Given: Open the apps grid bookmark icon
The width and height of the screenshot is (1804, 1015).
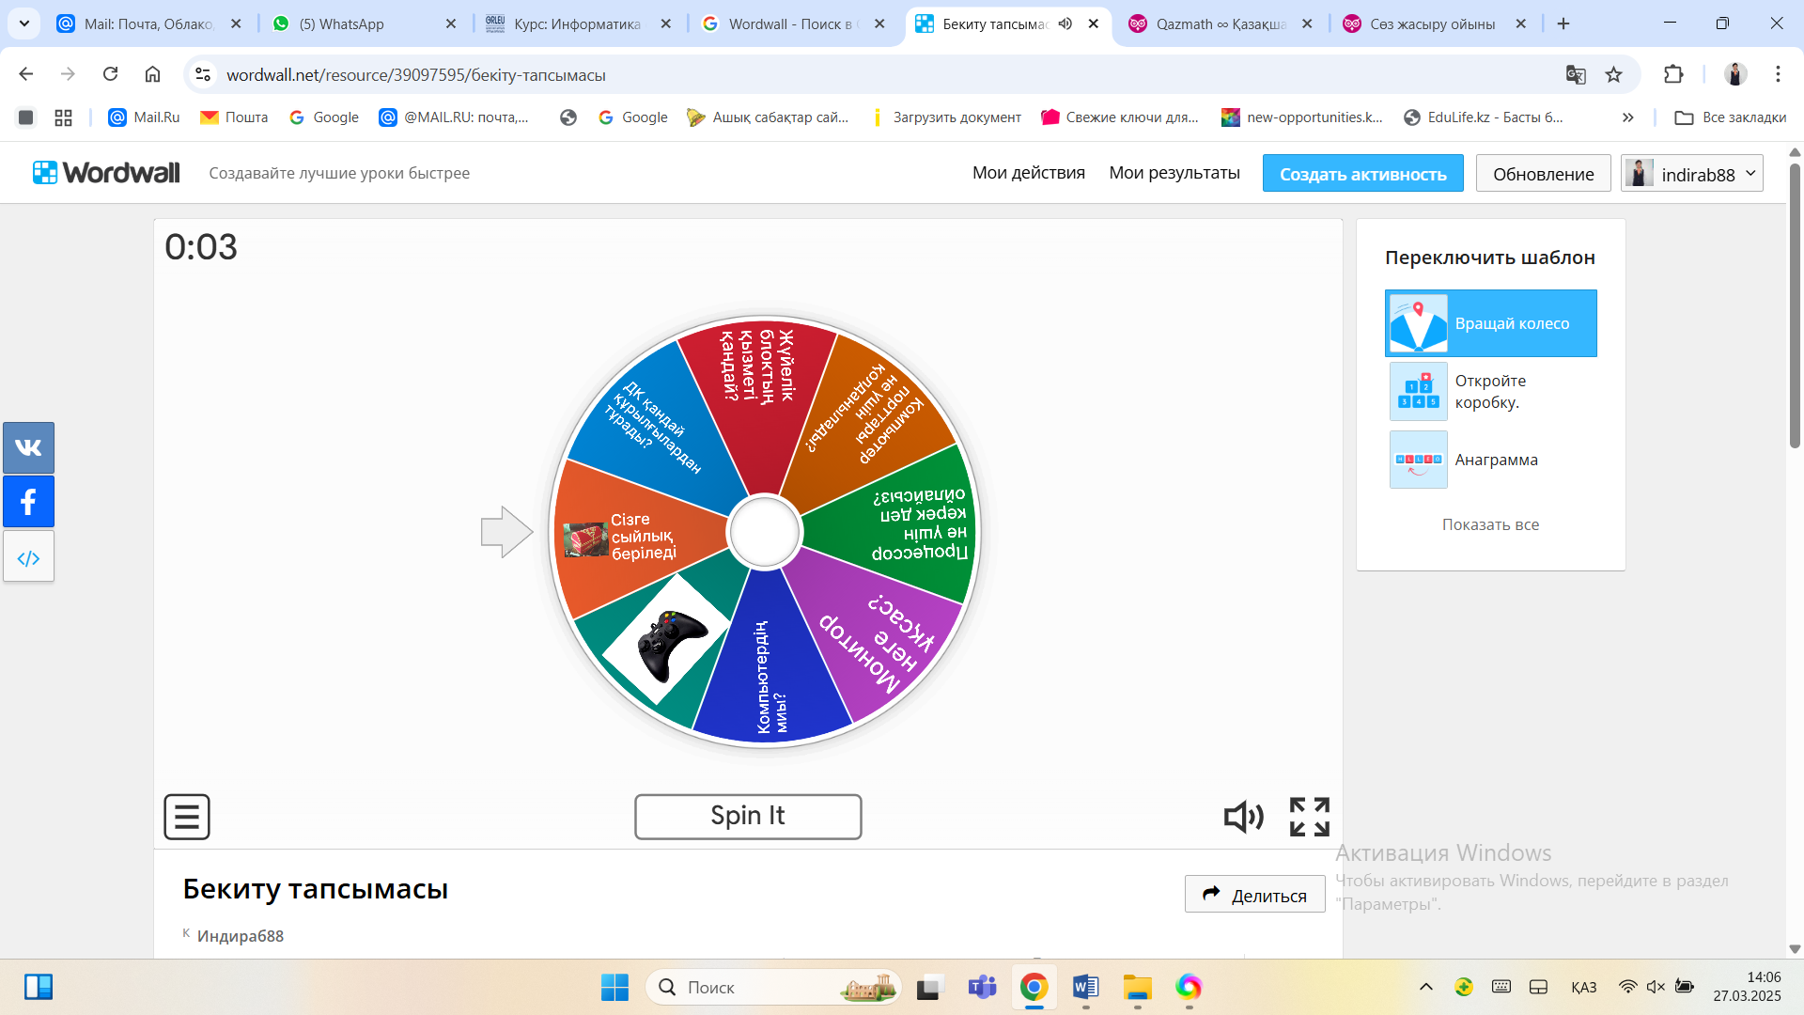Looking at the screenshot, I should coord(63,117).
